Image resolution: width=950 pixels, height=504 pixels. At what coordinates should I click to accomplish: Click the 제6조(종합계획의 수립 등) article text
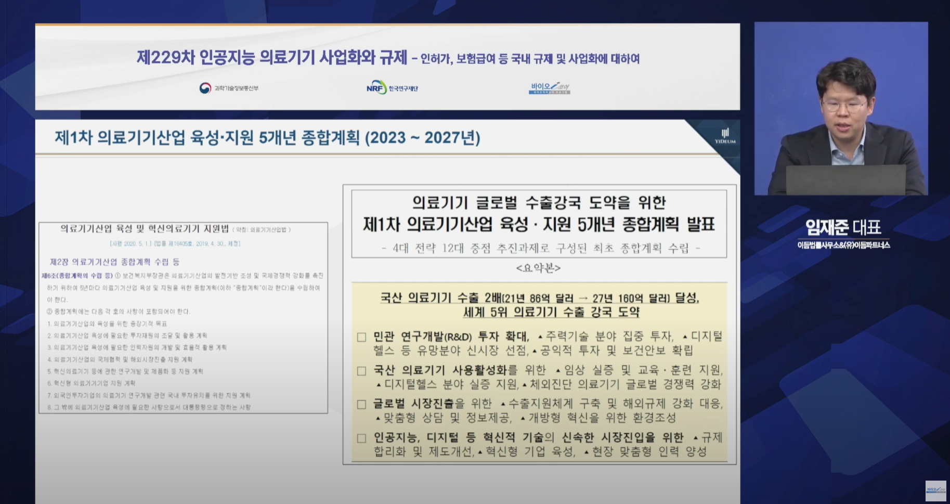click(x=77, y=275)
